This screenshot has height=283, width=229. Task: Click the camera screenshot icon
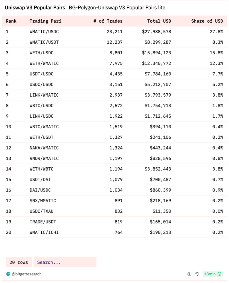click(189, 274)
